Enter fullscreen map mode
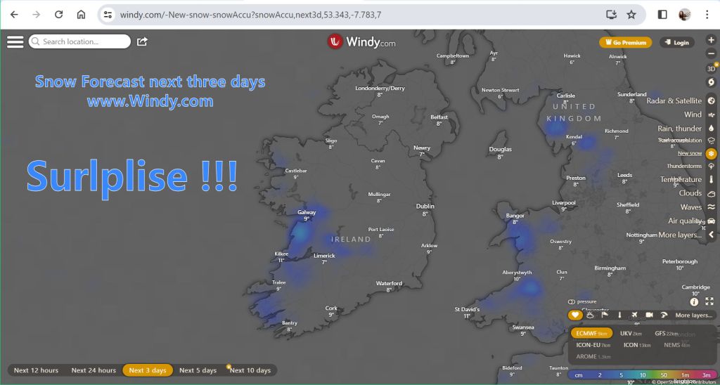The image size is (720, 385). pos(709,301)
